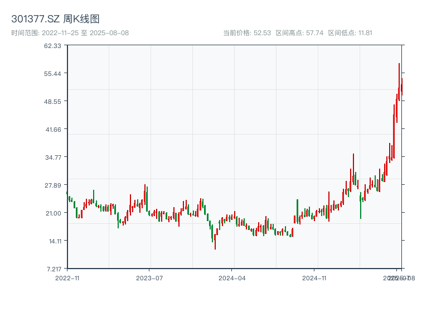The width and height of the screenshot is (446, 335).
Task: Click the period low value 11.81
Action: (x=365, y=33)
